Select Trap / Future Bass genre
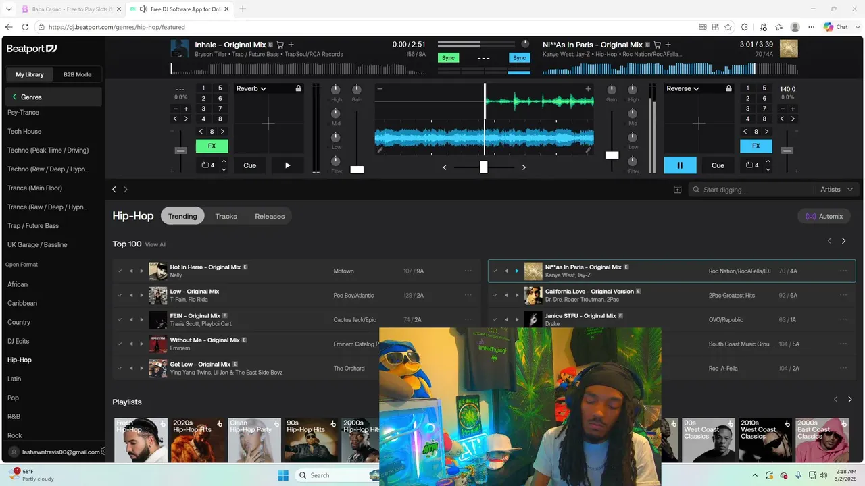The height and width of the screenshot is (486, 865). pos(33,226)
